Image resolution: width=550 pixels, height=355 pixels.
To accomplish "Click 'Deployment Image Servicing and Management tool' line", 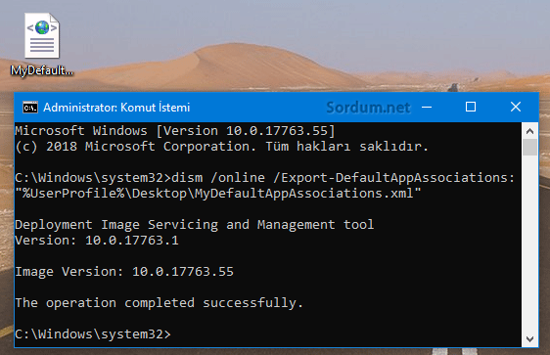I will pyautogui.click(x=195, y=224).
